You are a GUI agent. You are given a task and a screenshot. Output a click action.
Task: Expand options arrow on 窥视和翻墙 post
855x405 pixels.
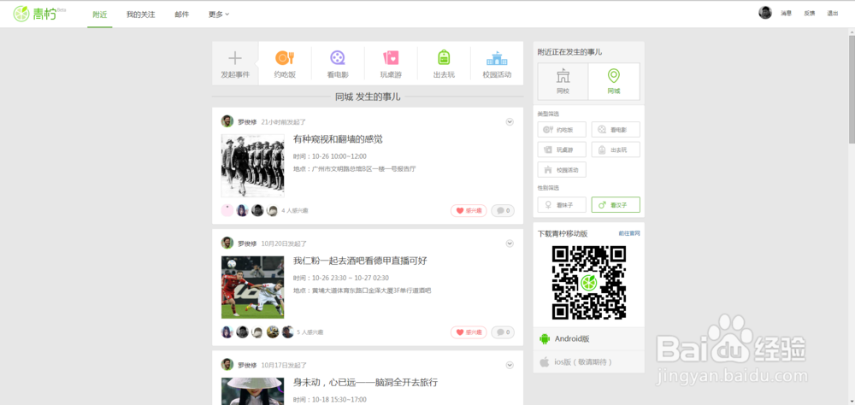point(510,121)
